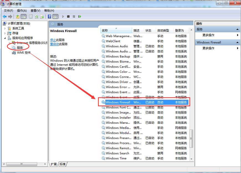
Task: Click the tree pane horizontal scrollbar thumb
Action: (x=22, y=164)
